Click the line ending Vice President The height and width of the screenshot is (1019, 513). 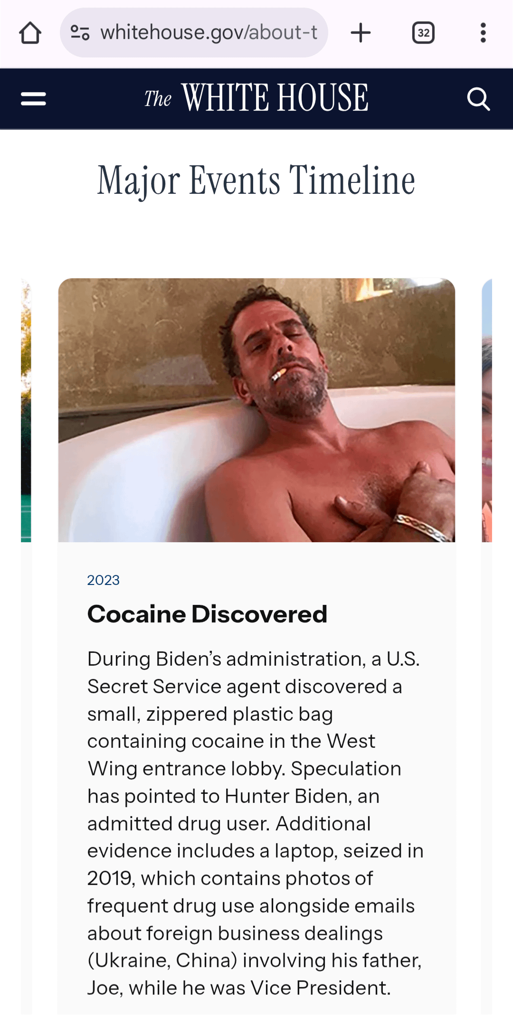coord(239,988)
